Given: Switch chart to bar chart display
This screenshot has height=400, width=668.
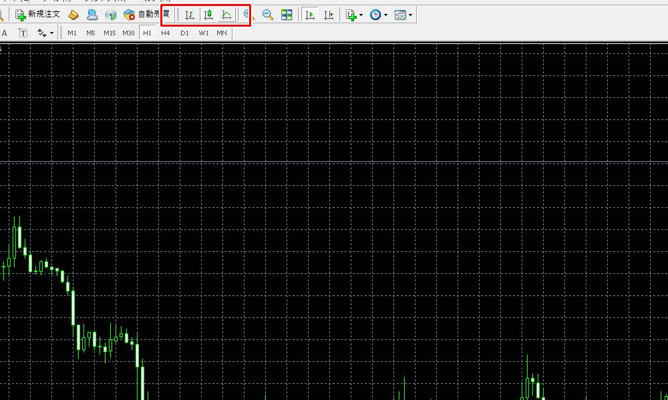Looking at the screenshot, I should coord(190,15).
